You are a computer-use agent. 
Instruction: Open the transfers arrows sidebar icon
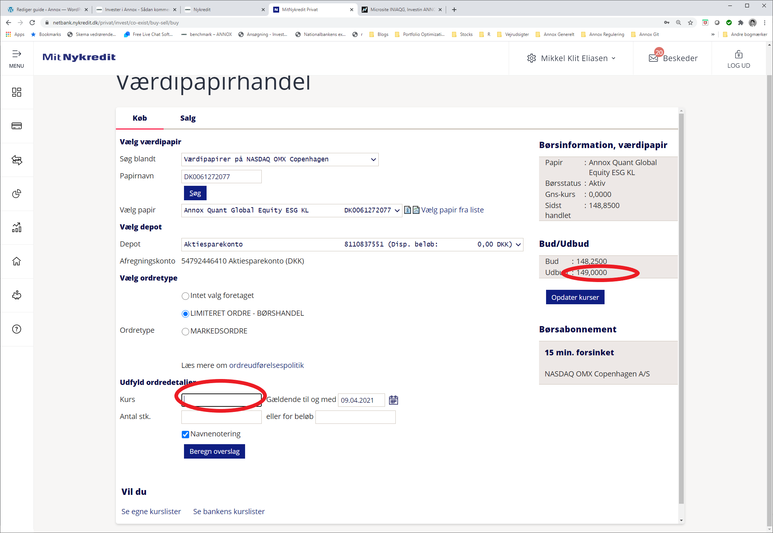pos(17,160)
